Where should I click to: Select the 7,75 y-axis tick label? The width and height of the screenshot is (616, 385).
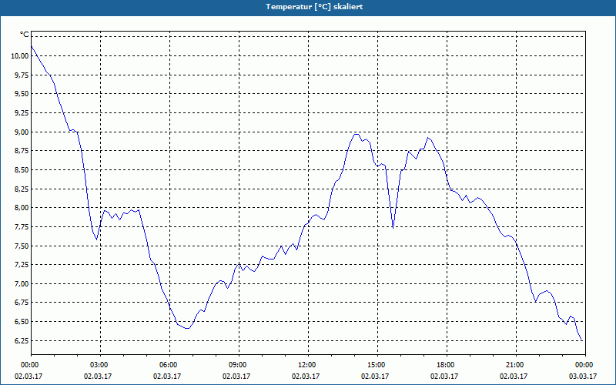22,226
